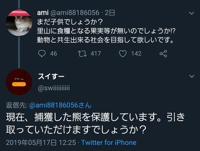Click the 2019年05月17日 12:25 timestamp
The image size is (200, 151).
pyautogui.click(x=41, y=143)
